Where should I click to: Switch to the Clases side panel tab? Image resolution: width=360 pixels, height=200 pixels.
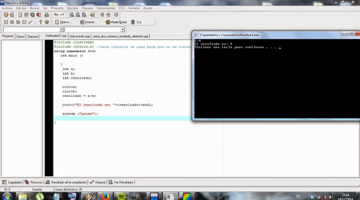[x=21, y=37]
